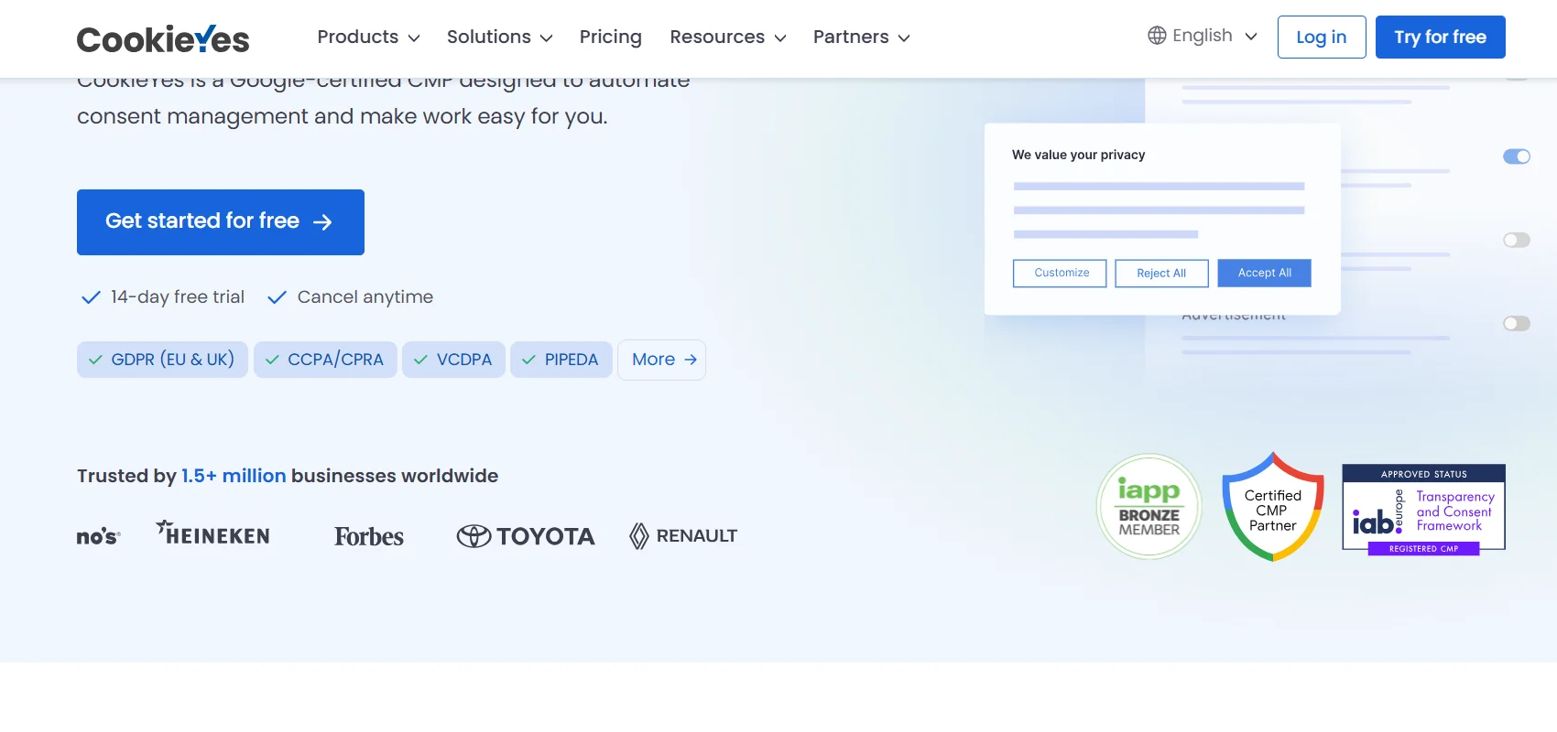This screenshot has width=1557, height=732.
Task: Expand the Products menu
Action: 368,38
